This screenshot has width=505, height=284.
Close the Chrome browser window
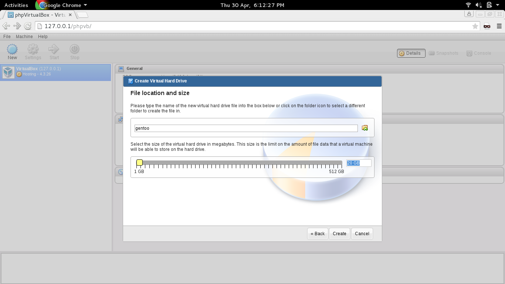point(499,14)
